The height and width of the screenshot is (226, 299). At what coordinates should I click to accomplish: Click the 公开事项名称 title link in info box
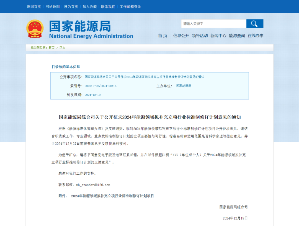(144, 77)
